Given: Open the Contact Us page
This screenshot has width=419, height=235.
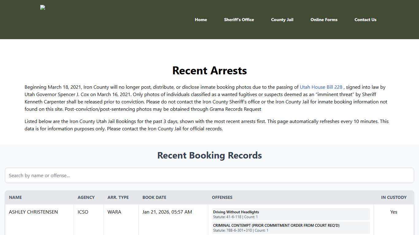Looking at the screenshot, I should (x=365, y=20).
